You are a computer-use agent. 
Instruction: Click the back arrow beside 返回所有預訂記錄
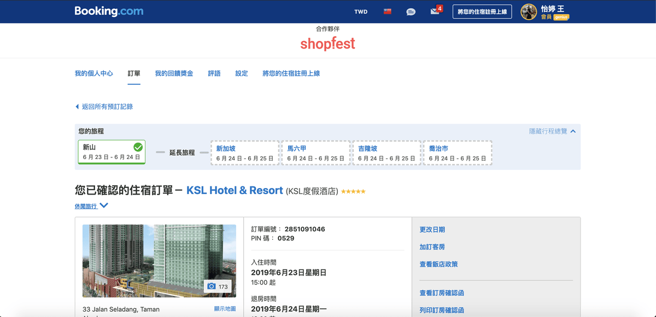click(x=77, y=107)
